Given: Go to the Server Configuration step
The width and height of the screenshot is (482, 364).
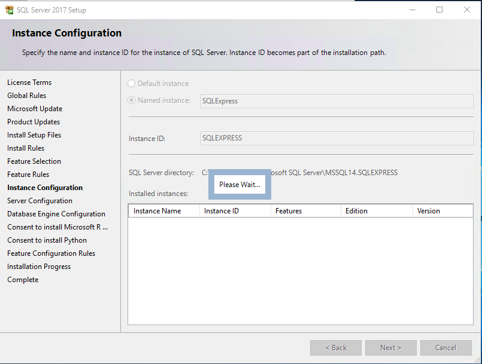Looking at the screenshot, I should click(x=40, y=201).
